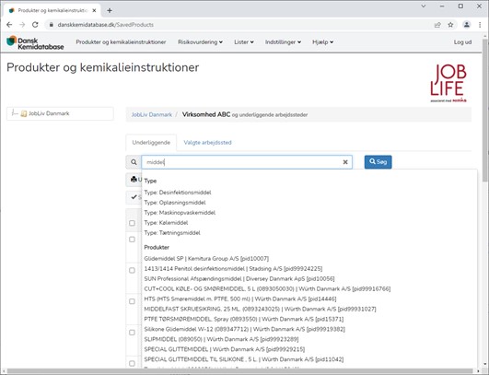
Task: Click the browser forward arrow
Action: [22, 25]
